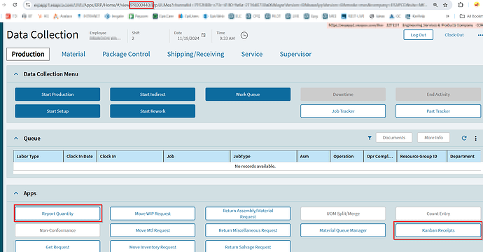The width and height of the screenshot is (483, 252).
Task: Open the Supervisor tab
Action: (295, 54)
